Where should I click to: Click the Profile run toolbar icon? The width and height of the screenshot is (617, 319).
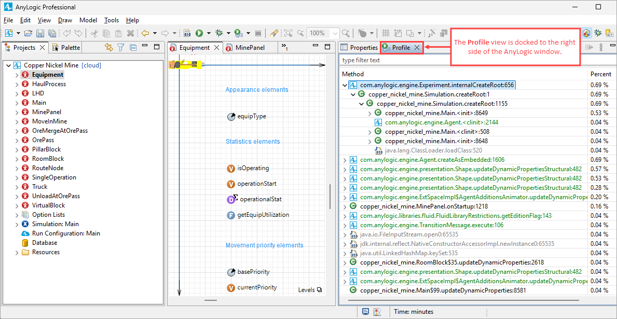[x=239, y=33]
